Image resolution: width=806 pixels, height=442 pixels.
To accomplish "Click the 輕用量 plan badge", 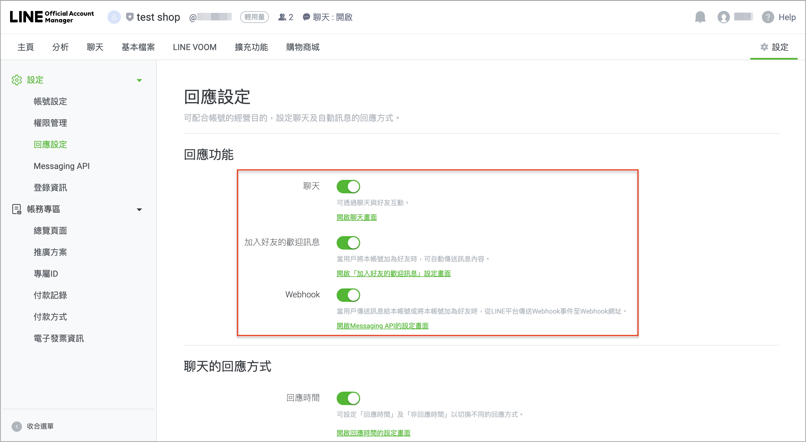I will pyautogui.click(x=254, y=17).
